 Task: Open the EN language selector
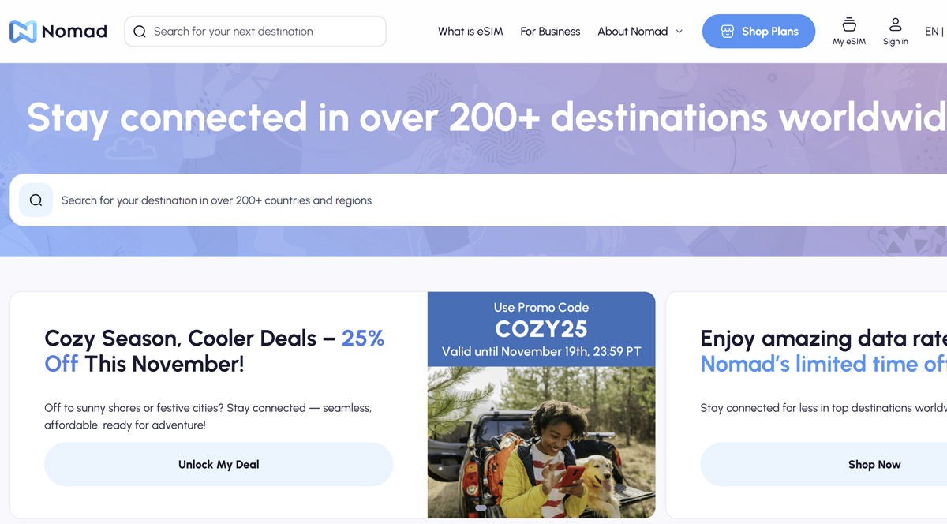[x=932, y=32]
